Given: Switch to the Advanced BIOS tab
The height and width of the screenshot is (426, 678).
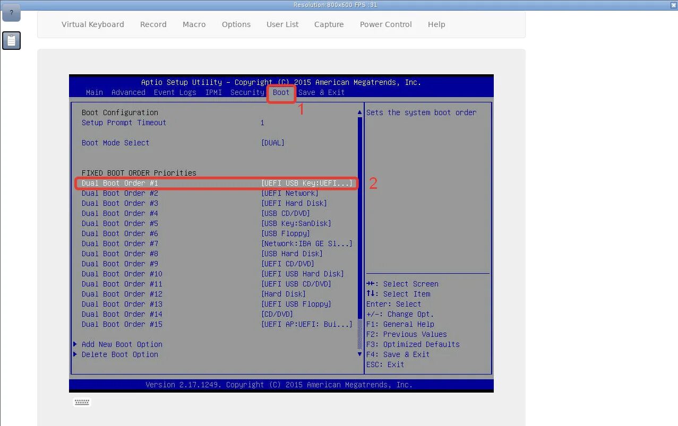Looking at the screenshot, I should click(x=128, y=92).
